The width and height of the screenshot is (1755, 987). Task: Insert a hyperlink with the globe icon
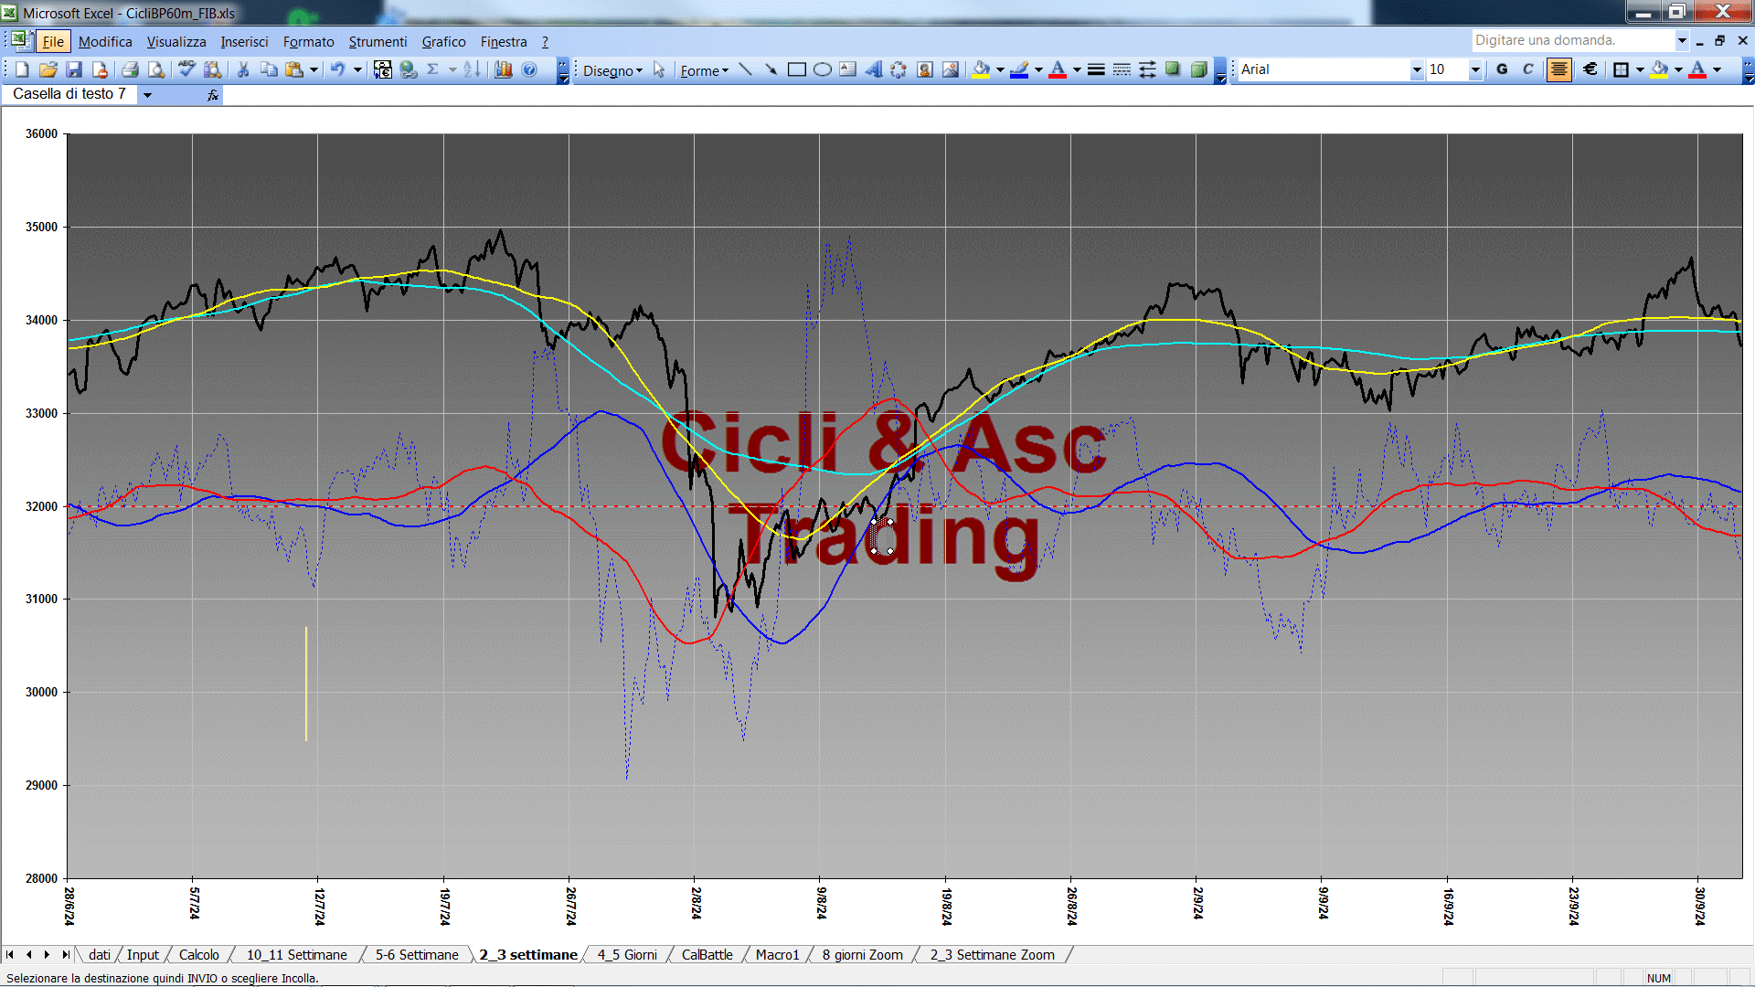409,69
